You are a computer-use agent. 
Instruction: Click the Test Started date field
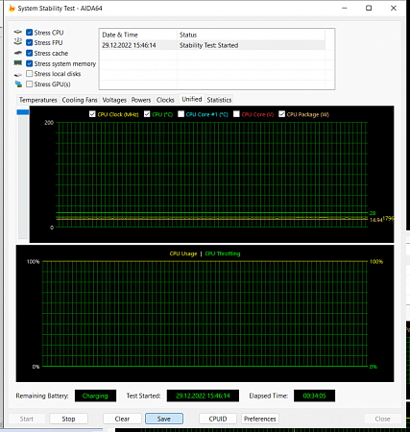pyautogui.click(x=203, y=396)
